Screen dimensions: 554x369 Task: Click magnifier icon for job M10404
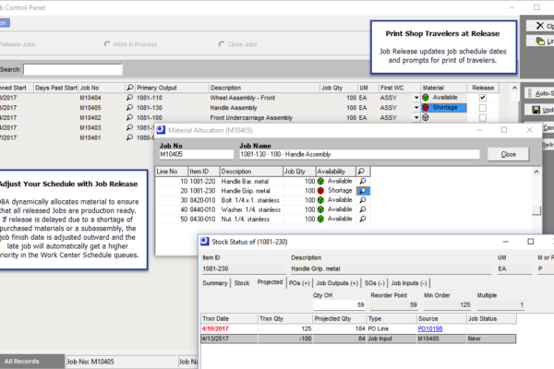coord(129,98)
